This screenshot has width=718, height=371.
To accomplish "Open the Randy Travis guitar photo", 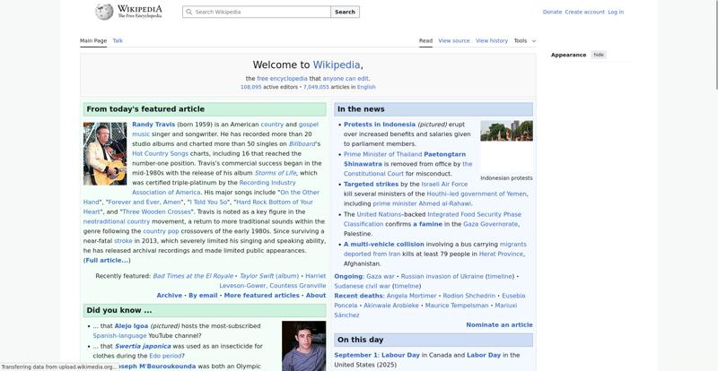I will tap(105, 153).
